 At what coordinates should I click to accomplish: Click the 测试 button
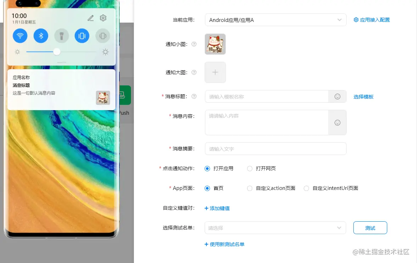pyautogui.click(x=370, y=228)
